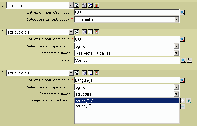197x126 pixels.
Task: Click the cut icon in the first condition
Action: coord(84,5)
